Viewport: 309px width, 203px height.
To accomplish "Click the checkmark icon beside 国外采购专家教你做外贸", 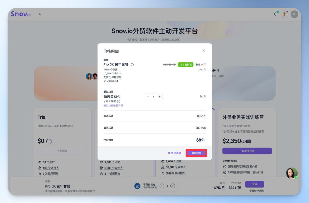I will 225,166.
